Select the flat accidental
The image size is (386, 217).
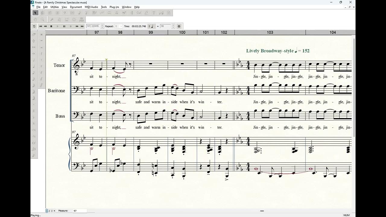pyautogui.click(x=34, y=117)
